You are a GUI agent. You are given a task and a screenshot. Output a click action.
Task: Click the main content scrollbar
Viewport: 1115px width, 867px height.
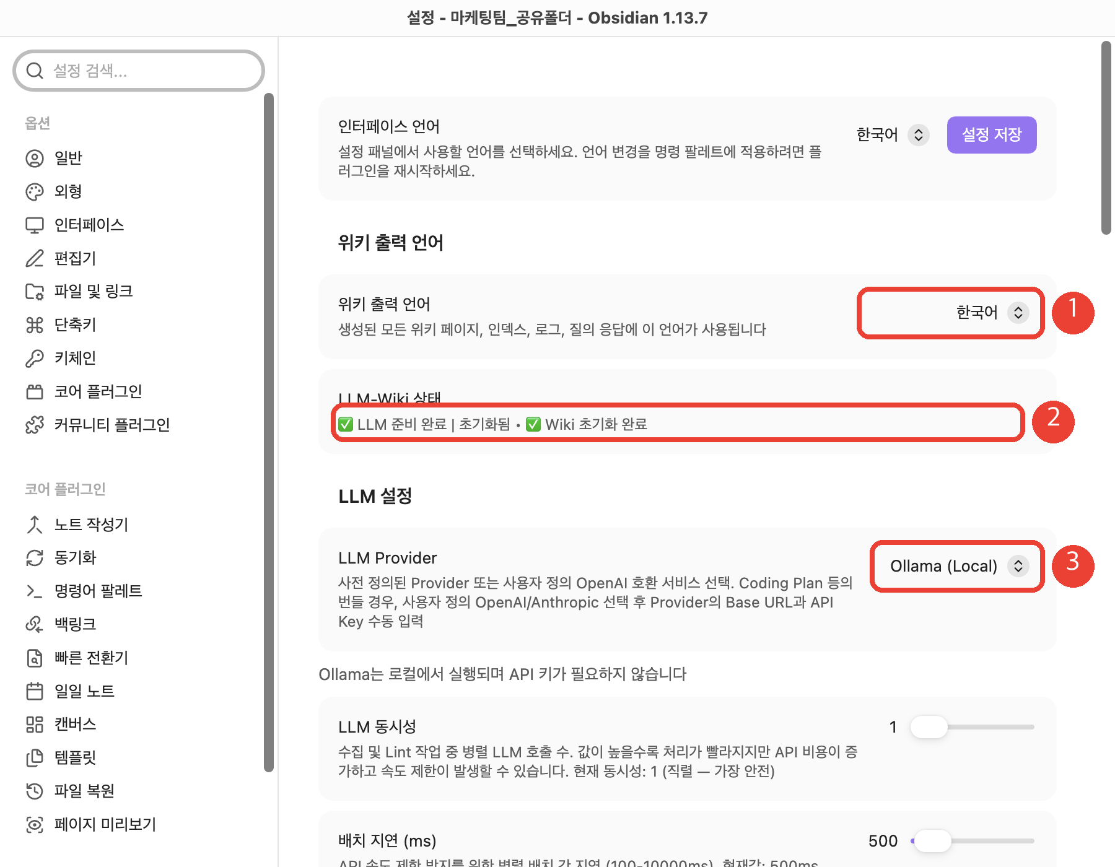coord(1106,137)
